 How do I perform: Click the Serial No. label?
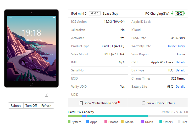(x=78, y=70)
